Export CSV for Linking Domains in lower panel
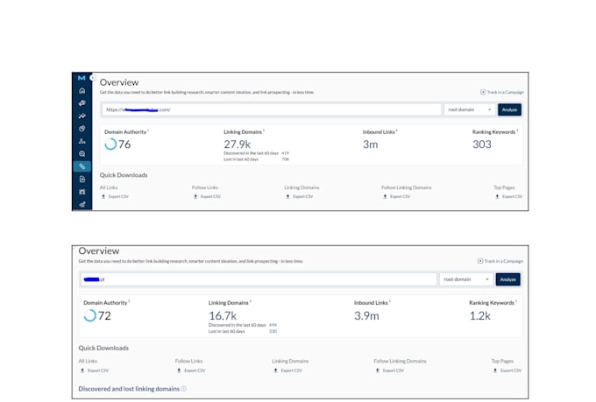The width and height of the screenshot is (596, 402). (287, 370)
